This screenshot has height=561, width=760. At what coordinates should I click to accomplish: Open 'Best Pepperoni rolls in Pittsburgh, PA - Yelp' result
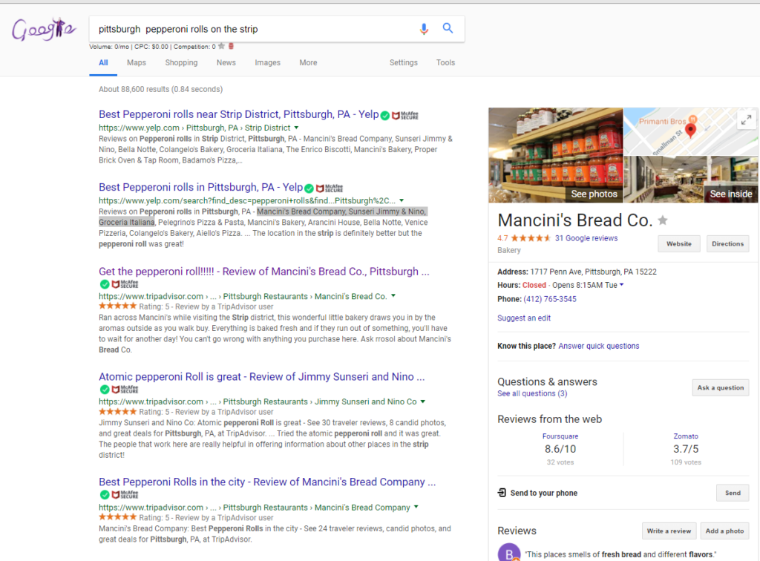click(x=200, y=188)
